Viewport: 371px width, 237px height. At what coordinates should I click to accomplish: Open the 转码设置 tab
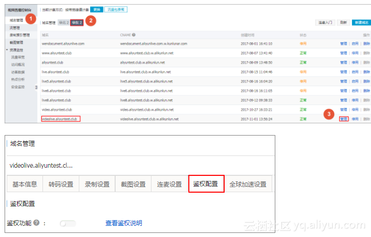point(61,184)
